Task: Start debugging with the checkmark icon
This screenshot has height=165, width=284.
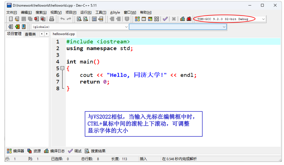Action: [165, 19]
